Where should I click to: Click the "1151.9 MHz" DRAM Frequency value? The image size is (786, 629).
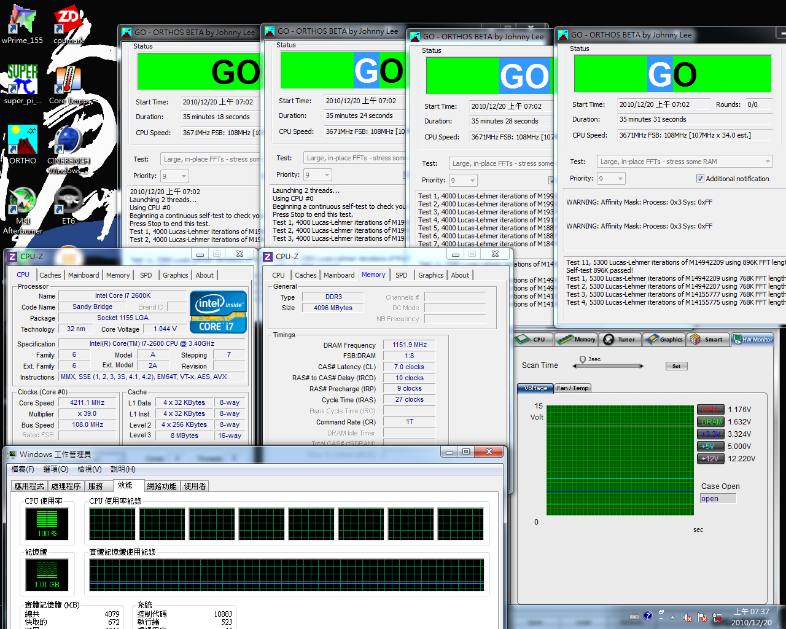coord(410,345)
